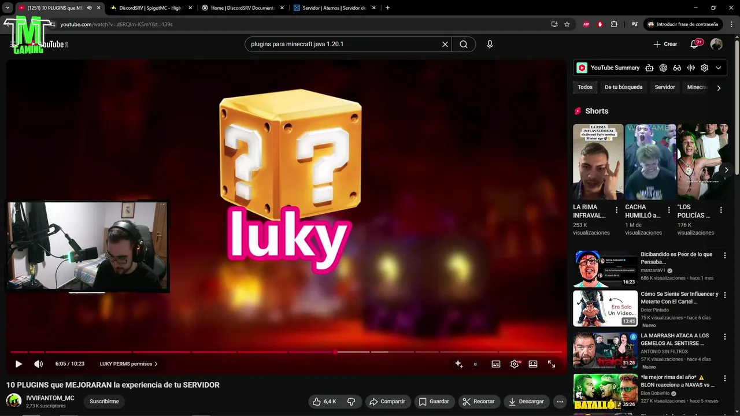740x416 pixels.
Task: Open the Bicibandido video thumbnail
Action: pos(605,269)
